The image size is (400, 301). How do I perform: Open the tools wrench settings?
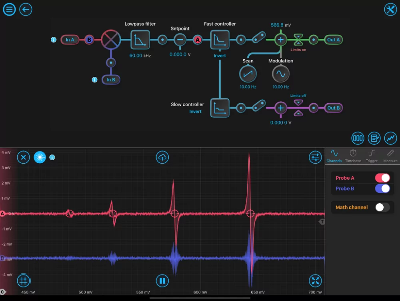pos(390,10)
